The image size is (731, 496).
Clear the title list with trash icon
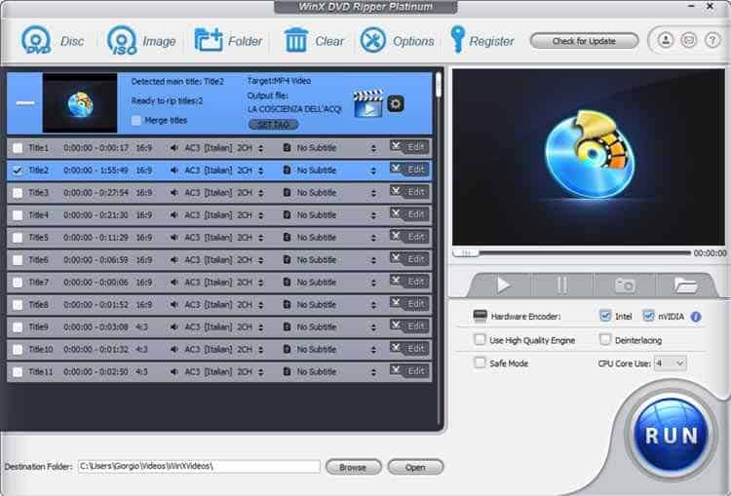(296, 41)
